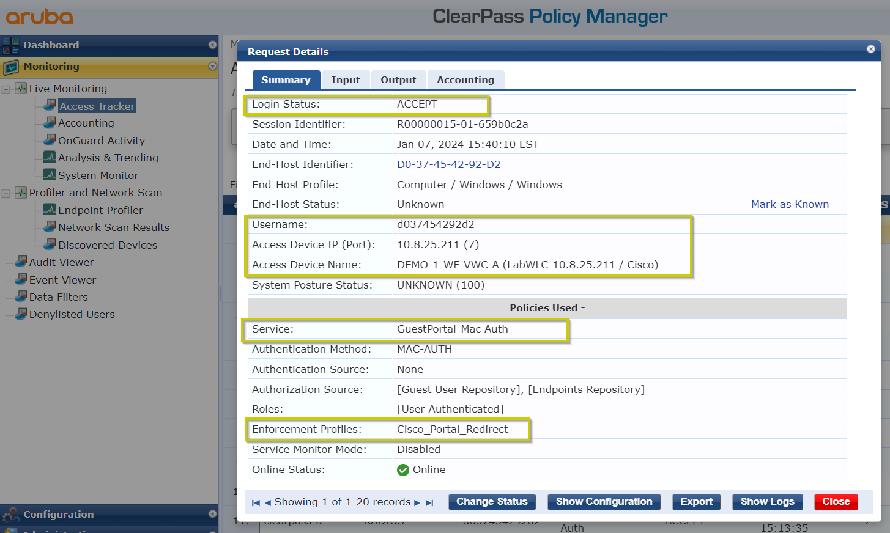This screenshot has width=890, height=533.
Task: Open End-Host Identifier D0-37-45-42-92-D2 link
Action: 448,164
